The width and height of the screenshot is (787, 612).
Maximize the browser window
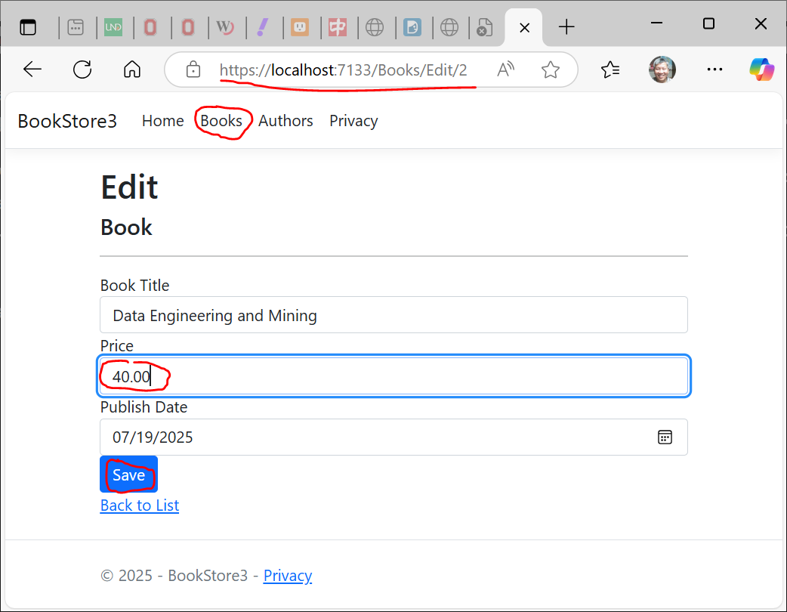(708, 23)
